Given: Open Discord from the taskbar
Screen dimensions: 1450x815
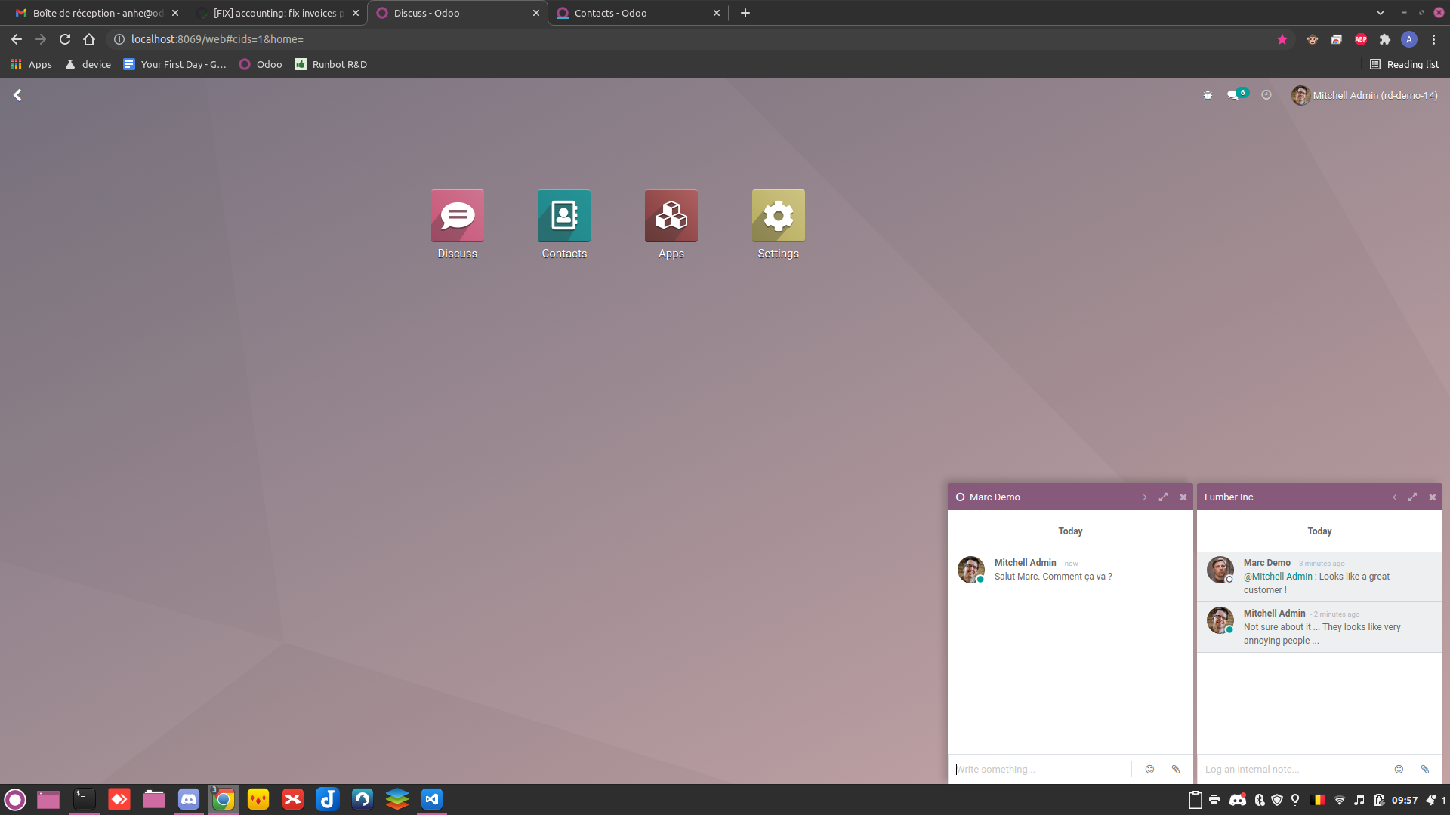Looking at the screenshot, I should [189, 799].
